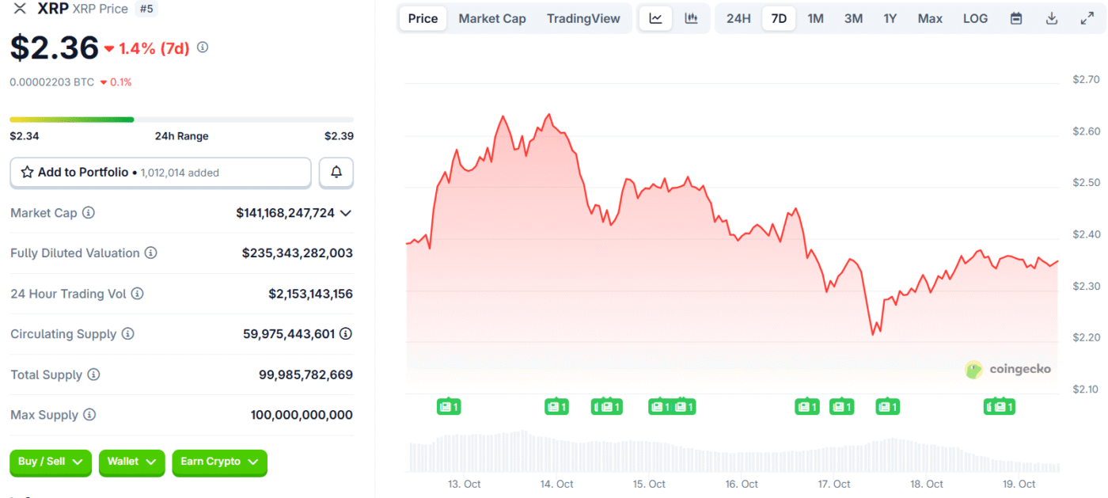
Task: Switch to the TradingView tab
Action: point(583,18)
